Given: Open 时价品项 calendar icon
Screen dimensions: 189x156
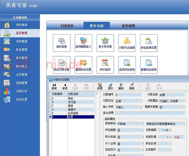Looking at the screenshot, I should [x=105, y=65].
